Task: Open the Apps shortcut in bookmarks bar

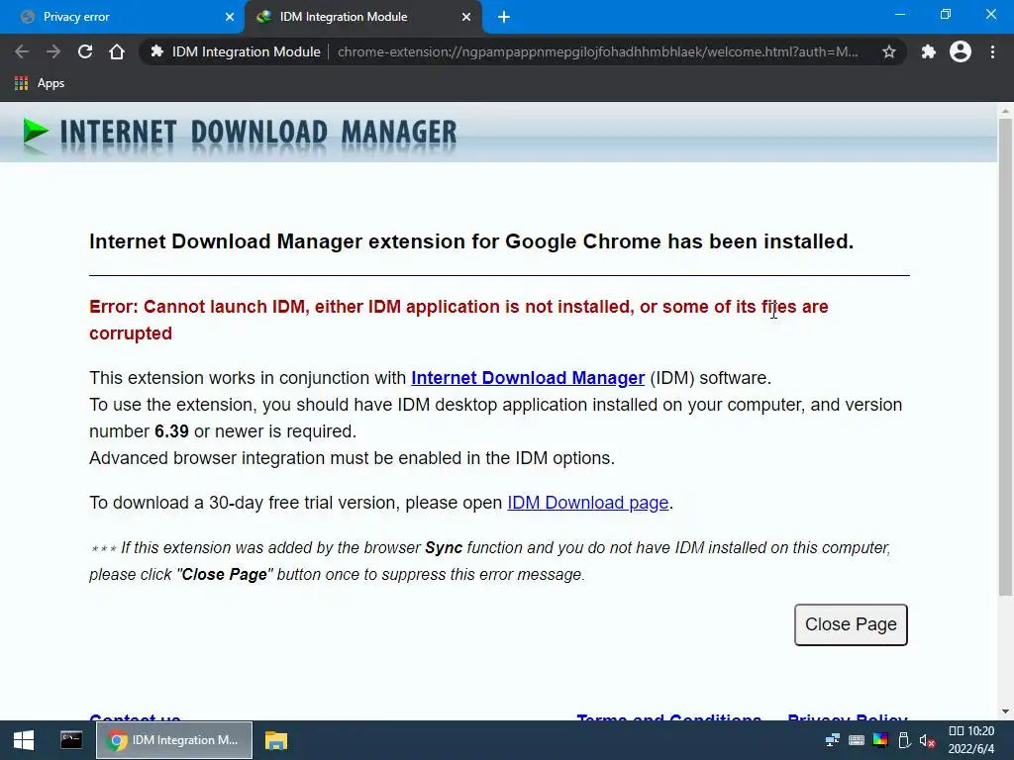Action: [40, 83]
